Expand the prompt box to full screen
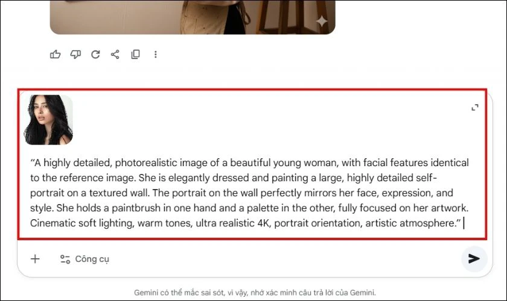 click(475, 107)
